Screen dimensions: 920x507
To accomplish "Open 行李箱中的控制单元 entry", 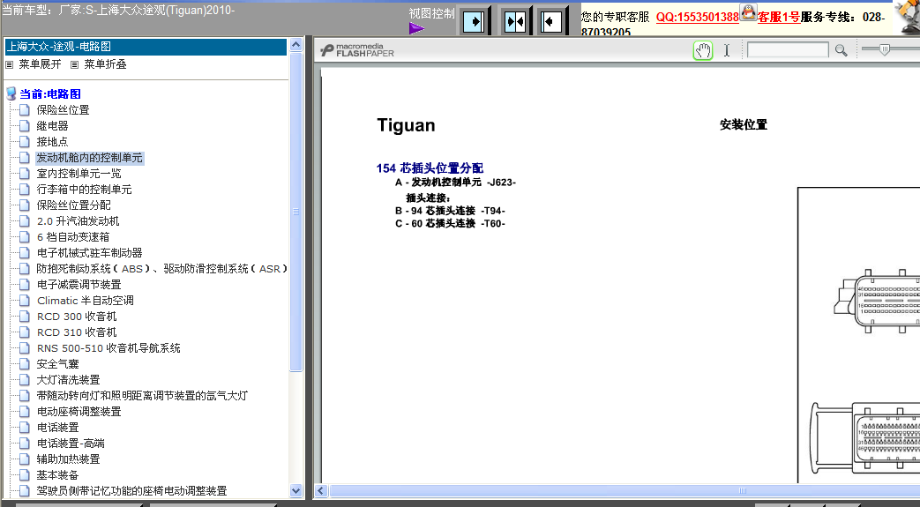I will pos(84,189).
